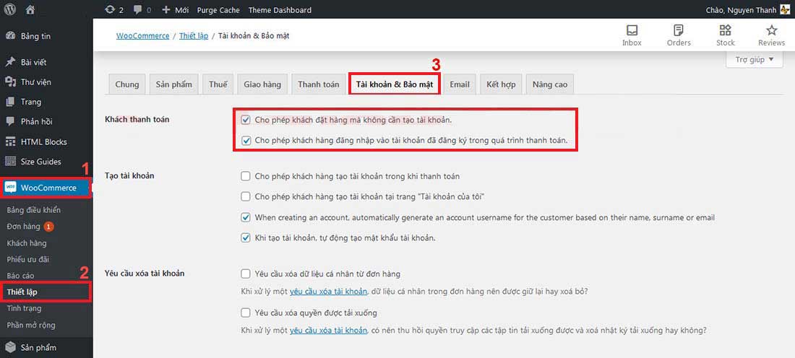The width and height of the screenshot is (795, 358).
Task: Visit site via the home icon
Action: (30, 9)
